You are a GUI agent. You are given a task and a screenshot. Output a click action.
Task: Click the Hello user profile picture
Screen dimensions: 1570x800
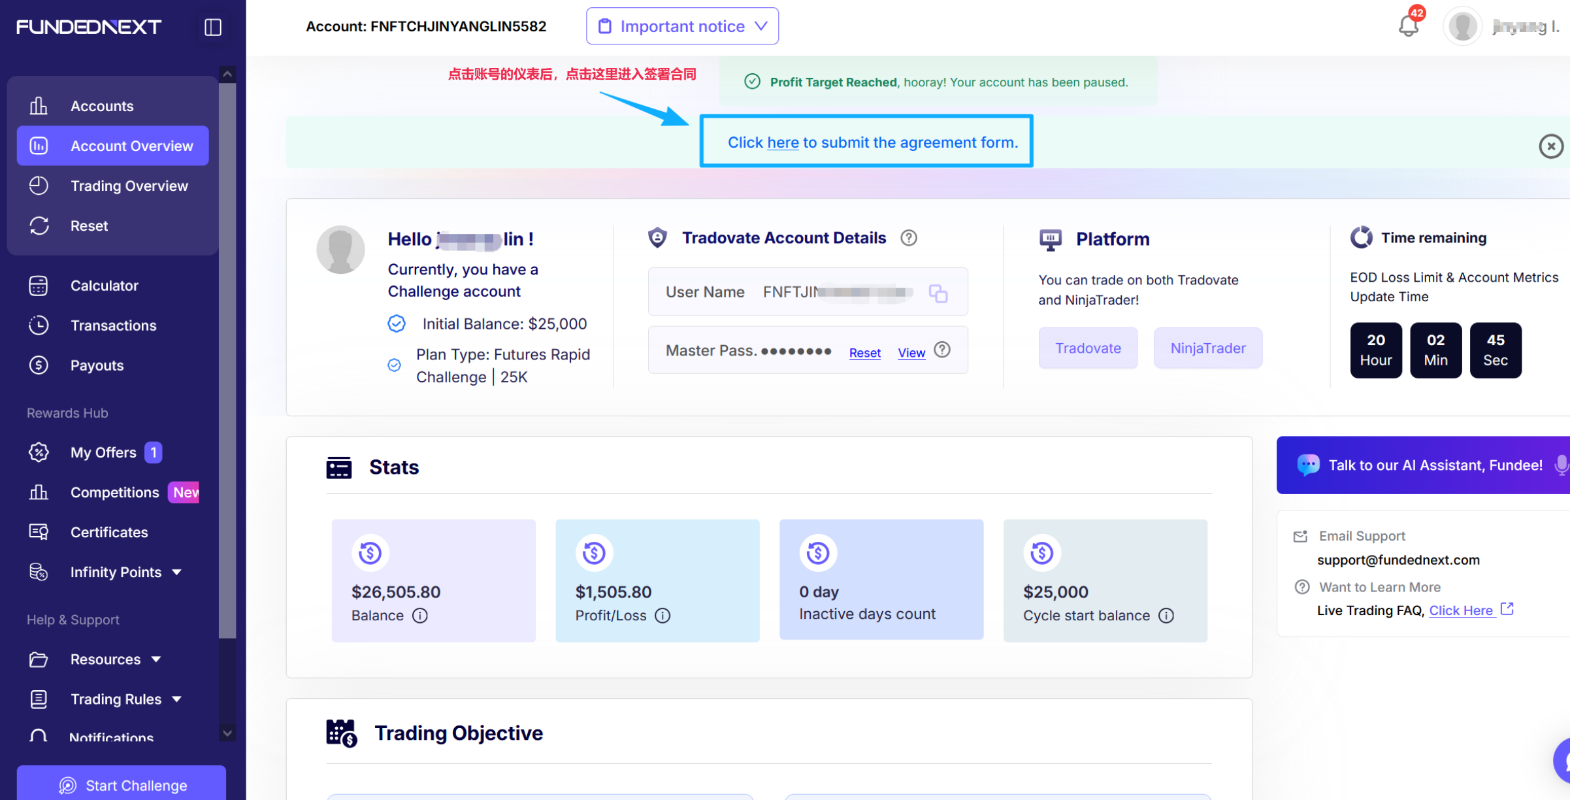tap(340, 250)
